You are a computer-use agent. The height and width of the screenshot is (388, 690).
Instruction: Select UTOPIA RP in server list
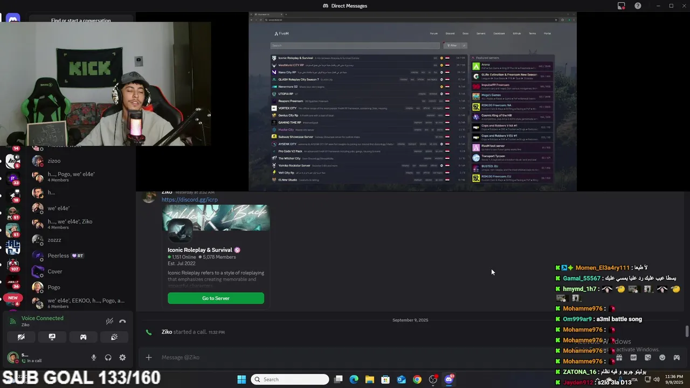(x=369, y=94)
